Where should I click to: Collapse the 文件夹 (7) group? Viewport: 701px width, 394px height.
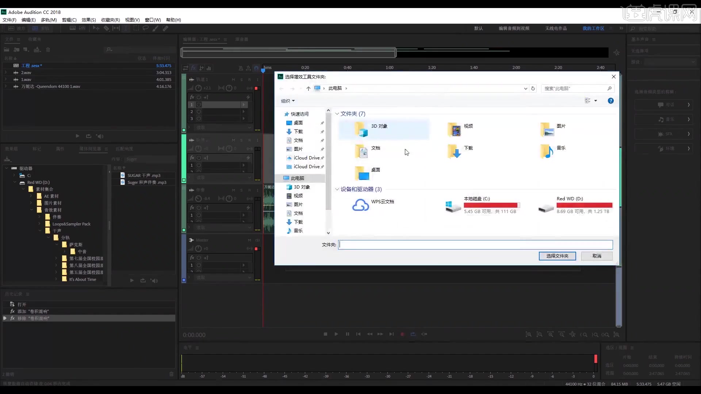point(337,114)
